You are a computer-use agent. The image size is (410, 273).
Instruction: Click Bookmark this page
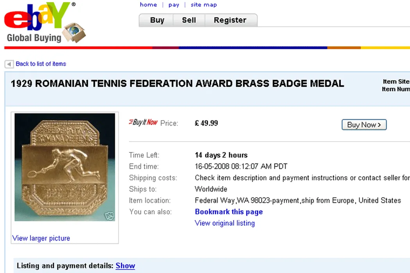228,212
